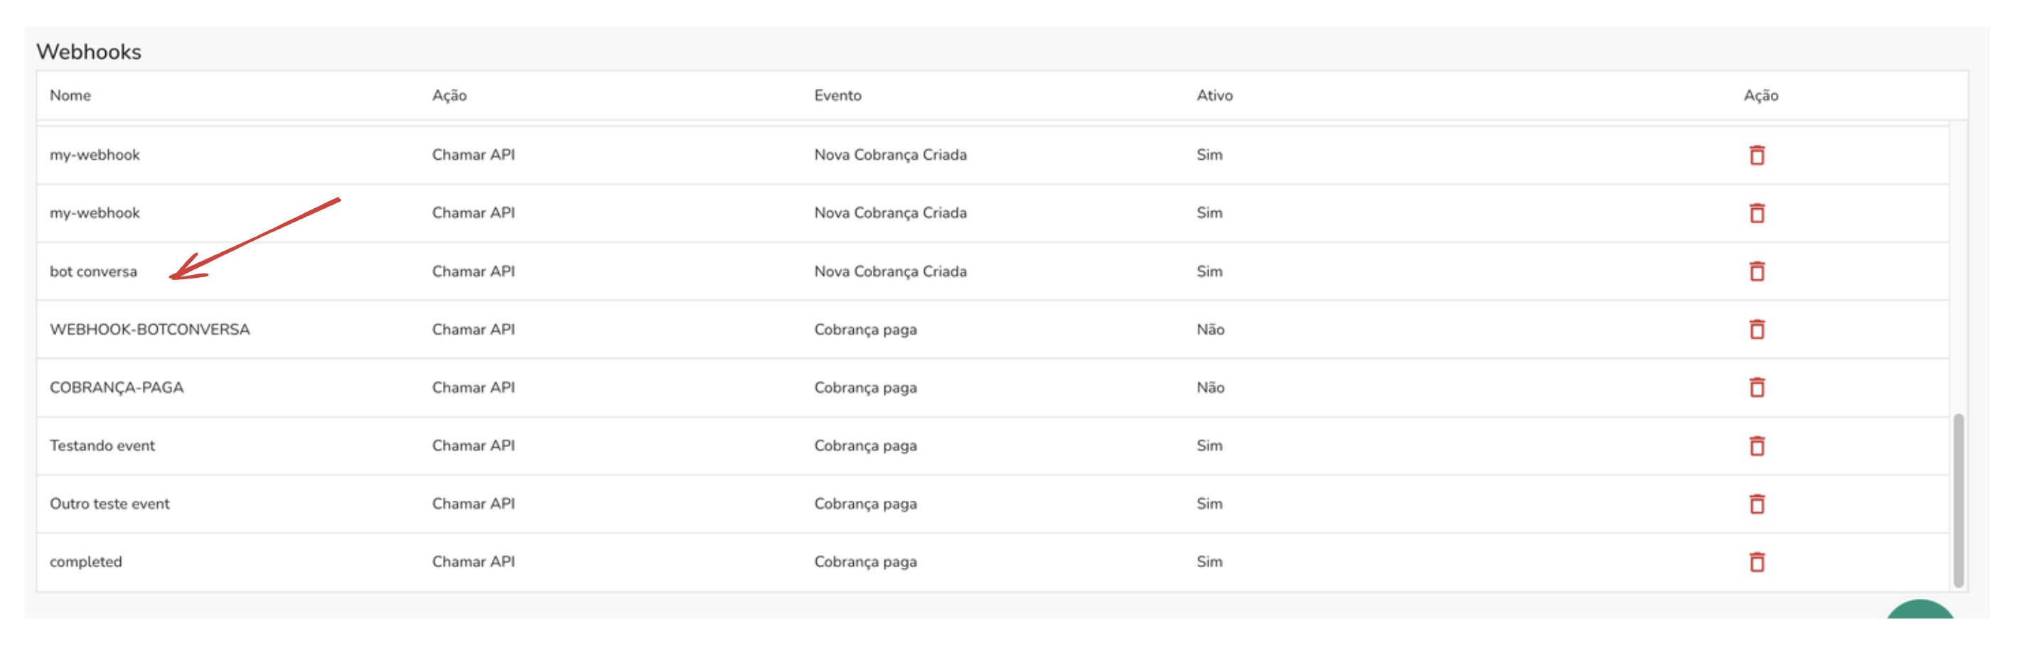Screen dimensions: 2019x648
Task: Open the COBRANÇA-PAGA webhook entry
Action: pyautogui.click(x=117, y=387)
